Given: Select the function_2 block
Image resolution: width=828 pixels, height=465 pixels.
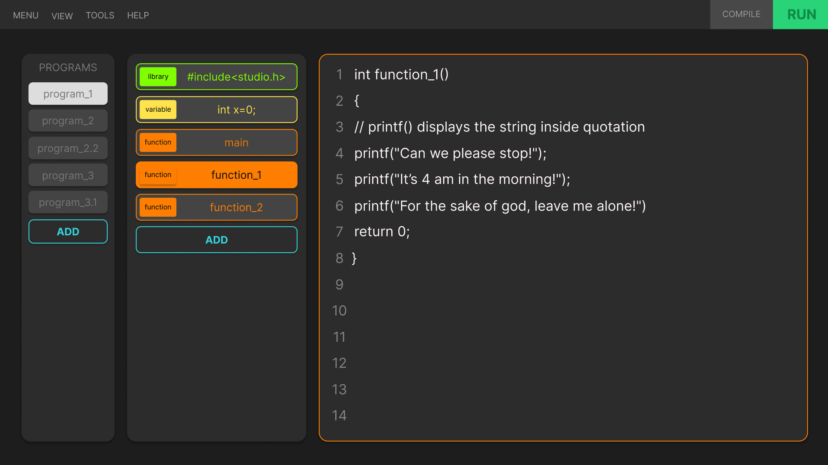Looking at the screenshot, I should point(236,207).
